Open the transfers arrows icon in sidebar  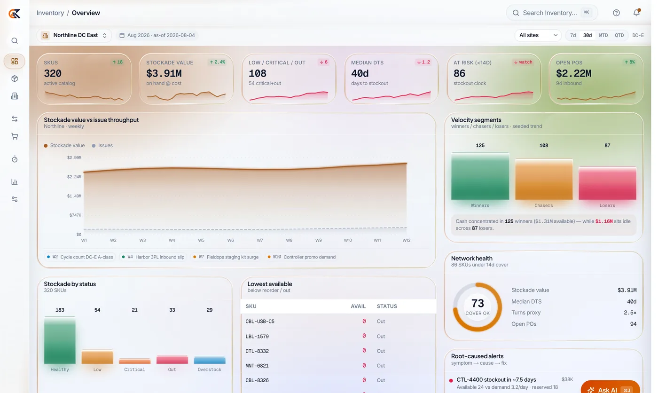pos(15,119)
